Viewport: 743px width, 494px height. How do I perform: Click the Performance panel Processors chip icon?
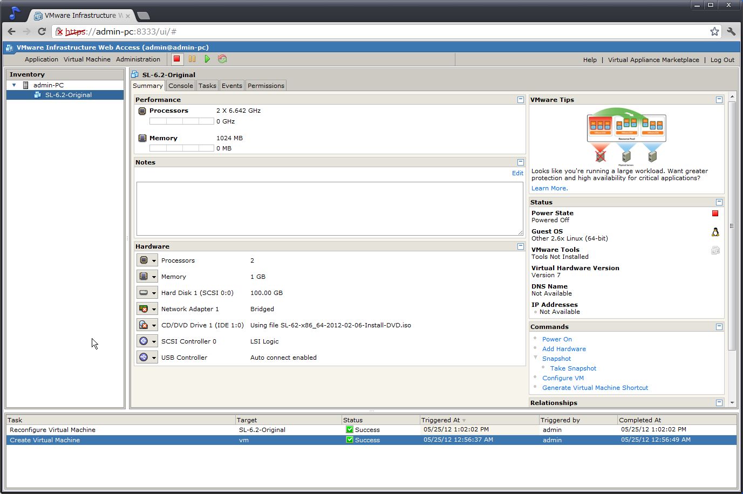[x=142, y=111]
